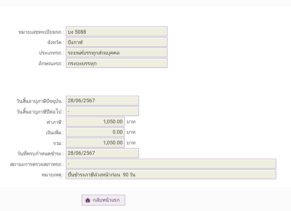Image resolution: width=291 pixels, height=211 pixels.
Task: Click the บาท unit beside ค่าภาษี
Action: [x=131, y=122]
